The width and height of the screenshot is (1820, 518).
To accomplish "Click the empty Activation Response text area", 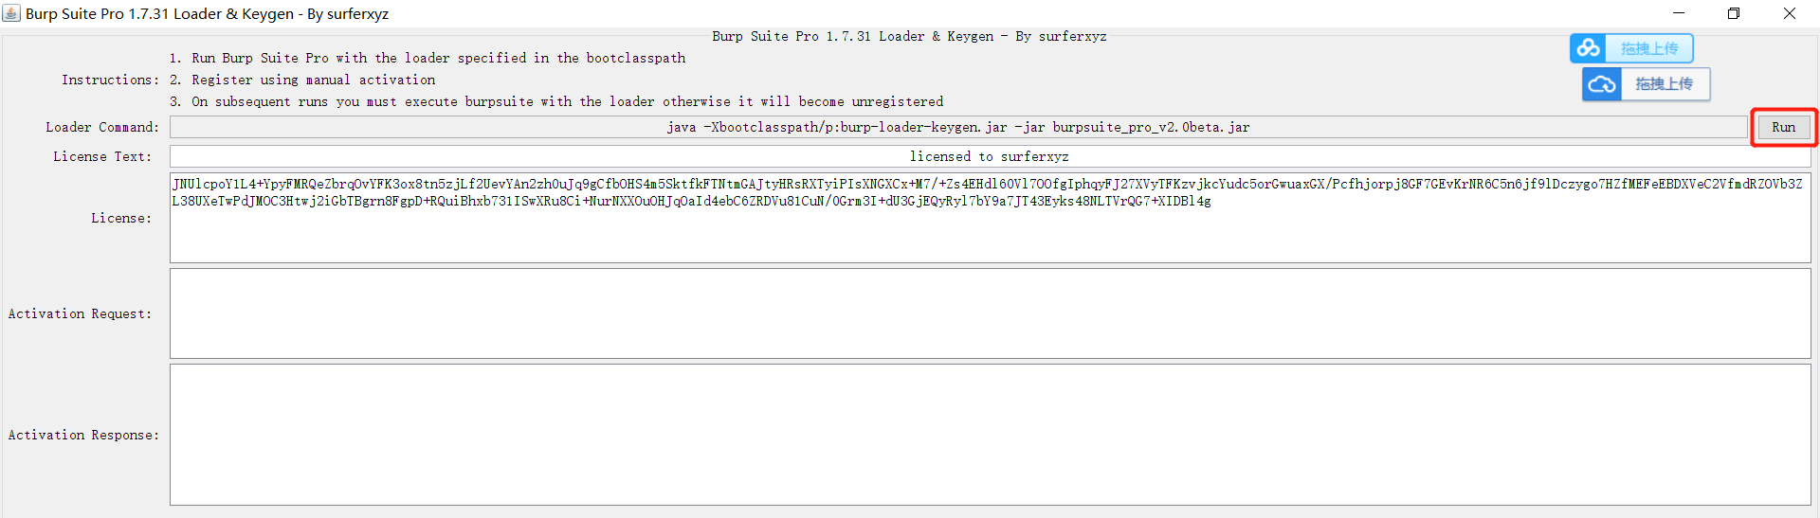I will [990, 435].
